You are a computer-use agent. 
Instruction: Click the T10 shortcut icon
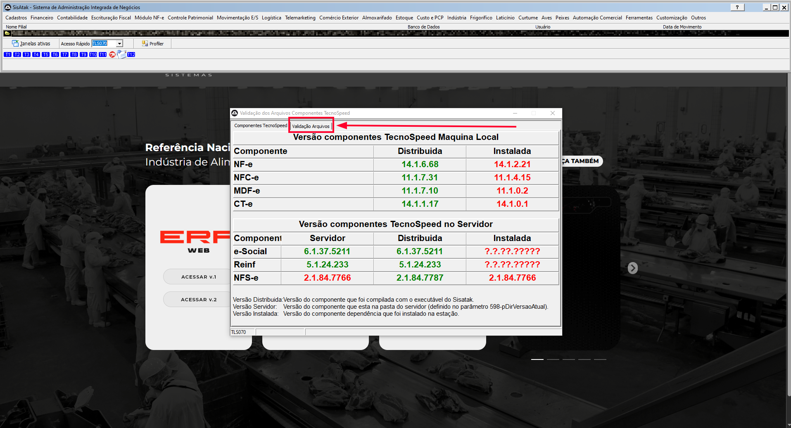pyautogui.click(x=93, y=54)
